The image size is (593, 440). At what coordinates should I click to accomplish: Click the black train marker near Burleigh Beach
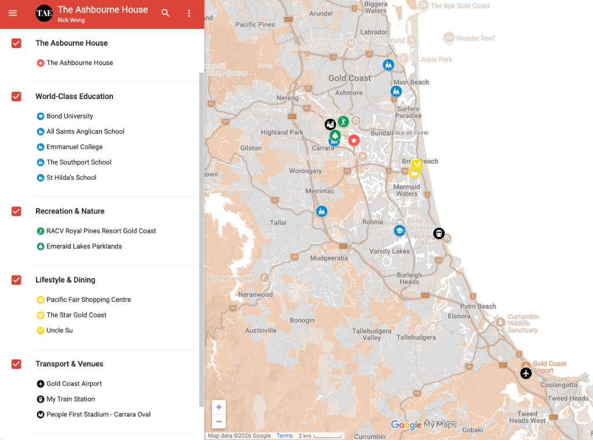click(439, 234)
